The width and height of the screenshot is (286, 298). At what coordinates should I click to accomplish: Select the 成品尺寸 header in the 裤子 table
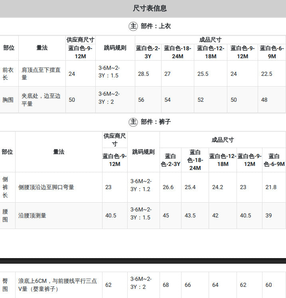[223, 140]
